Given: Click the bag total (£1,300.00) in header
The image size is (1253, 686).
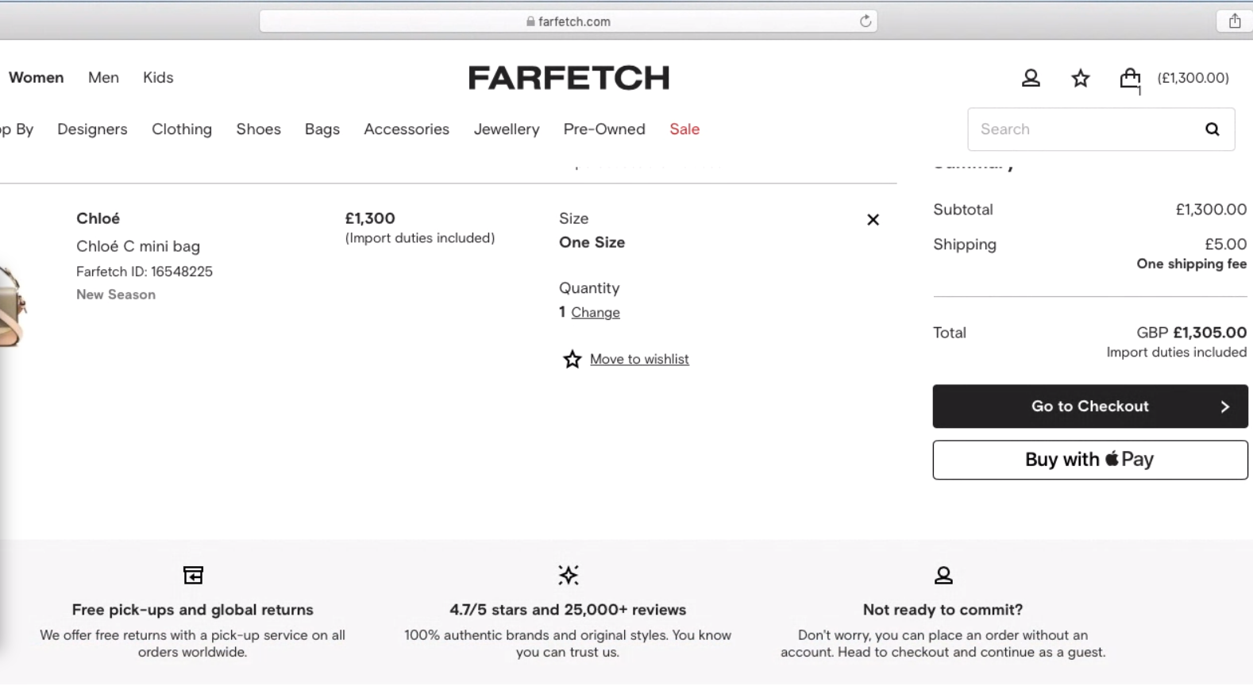Looking at the screenshot, I should 1193,78.
